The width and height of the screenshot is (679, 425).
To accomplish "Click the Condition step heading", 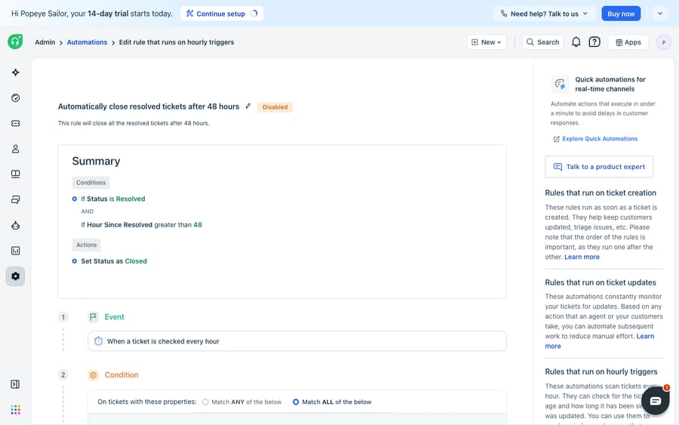I will pyautogui.click(x=121, y=375).
